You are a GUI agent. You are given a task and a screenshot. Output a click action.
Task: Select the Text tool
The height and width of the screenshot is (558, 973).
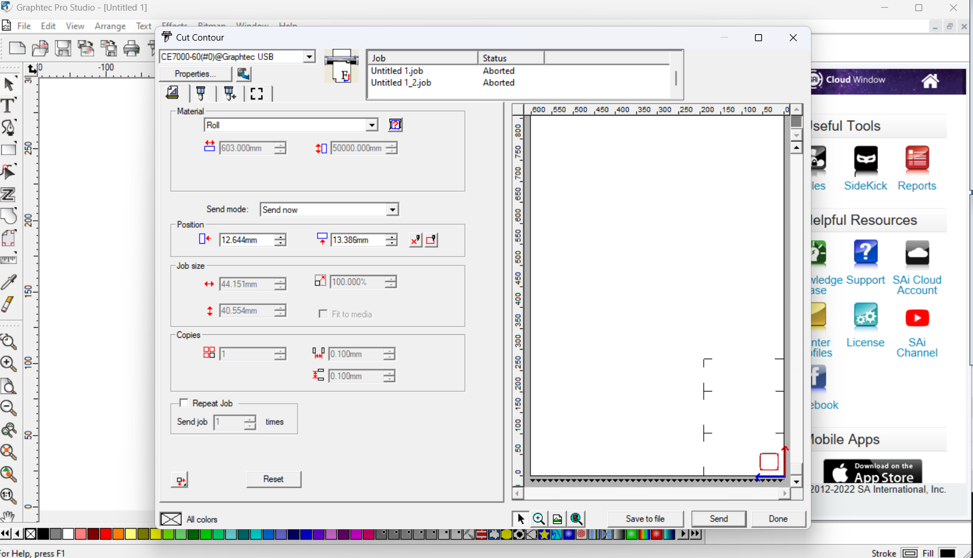click(8, 106)
